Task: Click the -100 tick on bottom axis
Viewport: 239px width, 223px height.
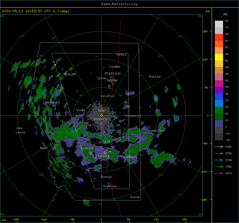Action: [x=44, y=219]
